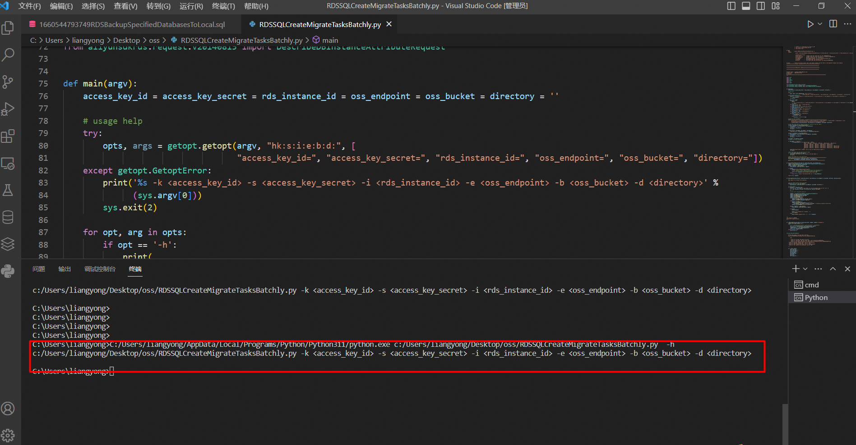The width and height of the screenshot is (856, 445).
Task: Click the liangyong breadcrumb segment
Action: tap(88, 40)
